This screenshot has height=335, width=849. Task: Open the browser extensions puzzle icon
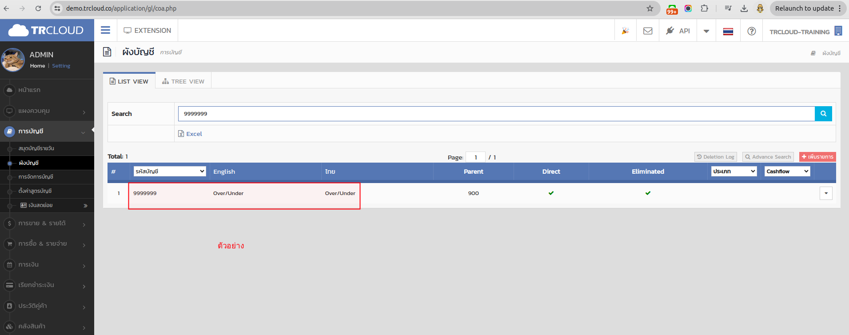pyautogui.click(x=704, y=8)
